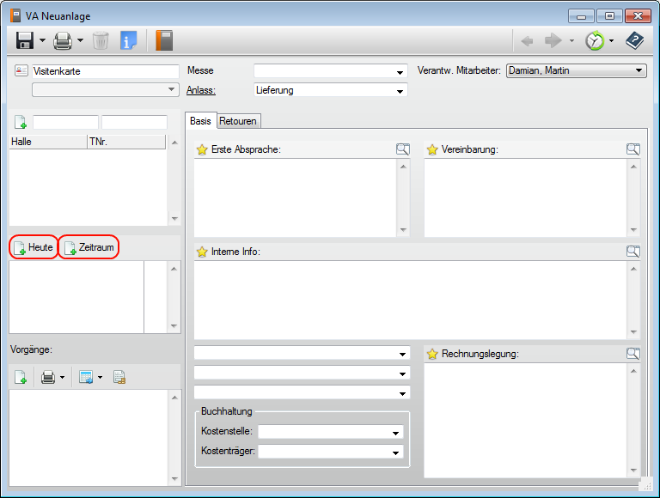Click the Save floppy disk icon
Viewport: 660px width, 498px height.
pyautogui.click(x=25, y=40)
